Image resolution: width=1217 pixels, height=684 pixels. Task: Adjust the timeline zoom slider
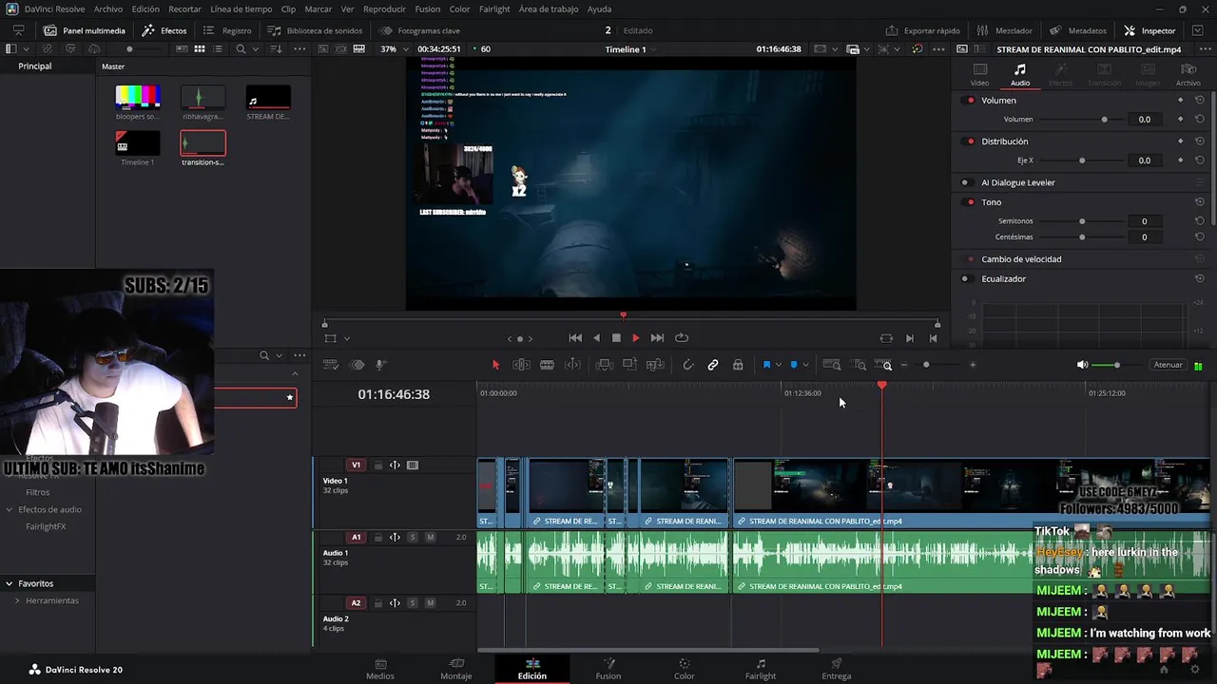coord(926,365)
